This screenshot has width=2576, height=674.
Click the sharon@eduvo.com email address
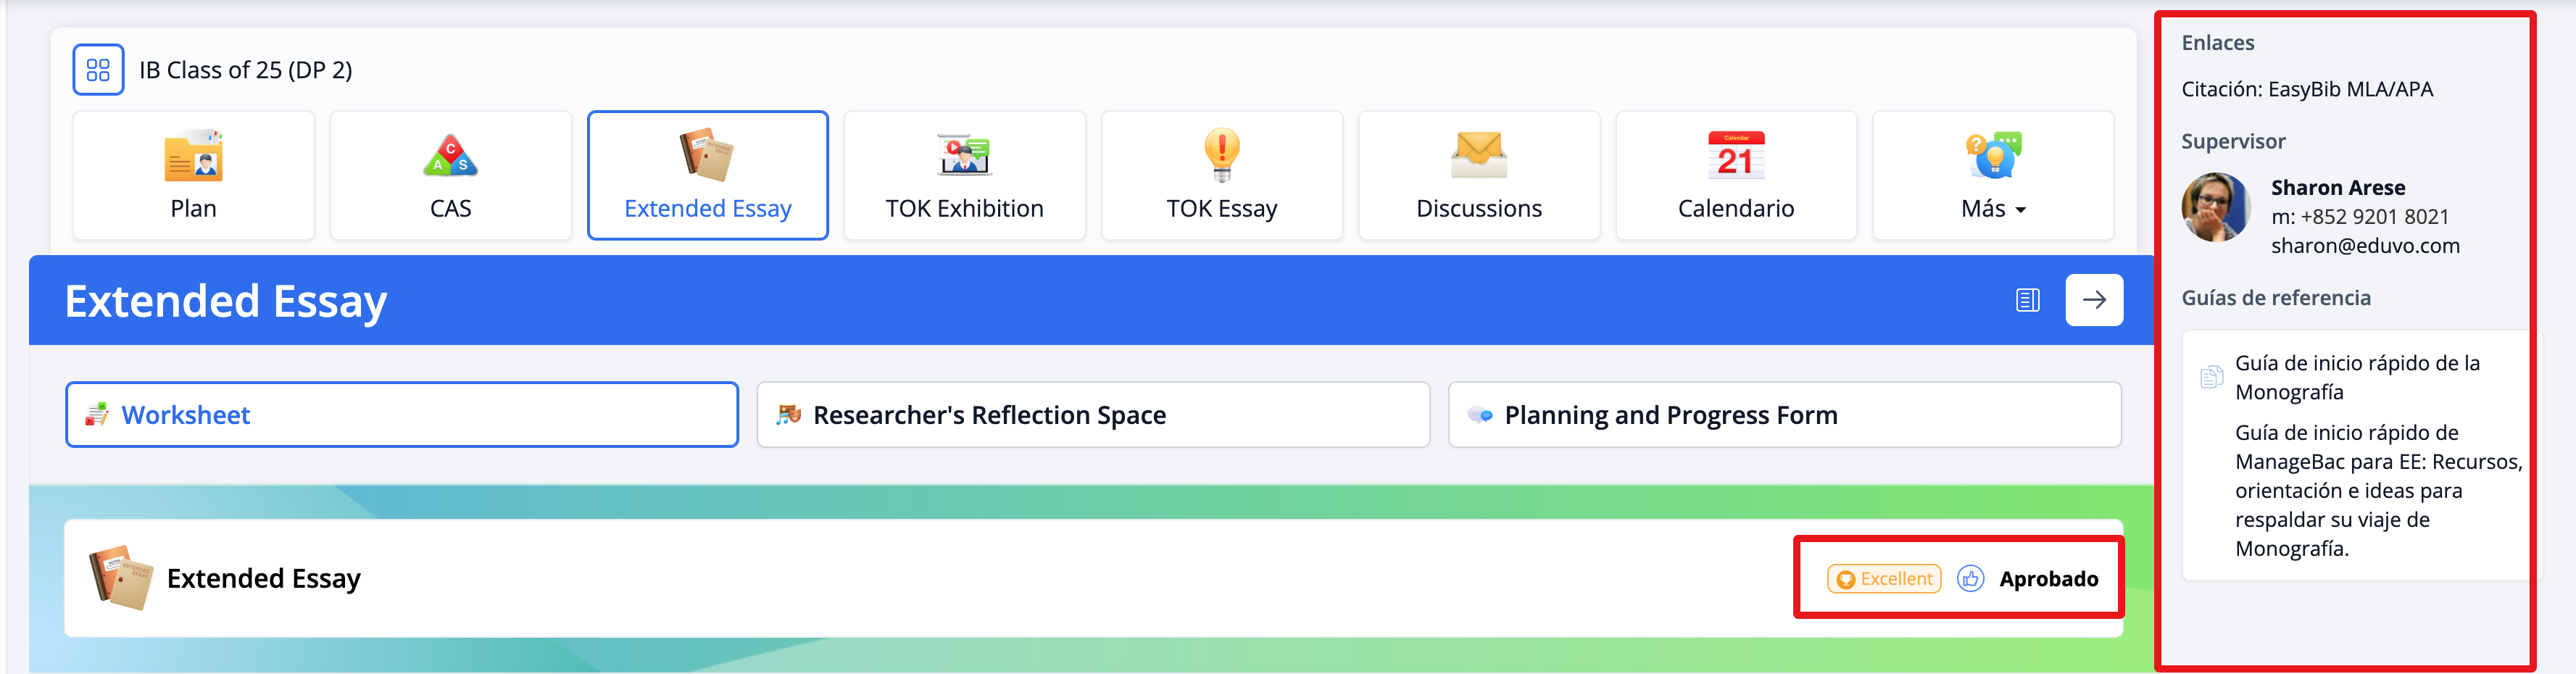2364,246
